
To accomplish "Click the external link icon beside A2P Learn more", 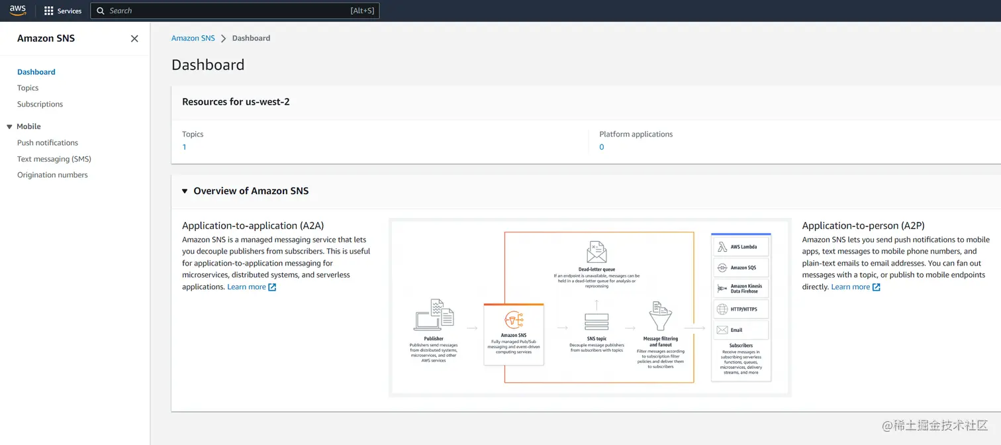I will [875, 287].
